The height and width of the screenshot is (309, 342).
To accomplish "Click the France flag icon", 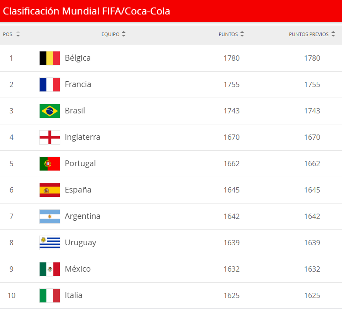I will coord(50,84).
